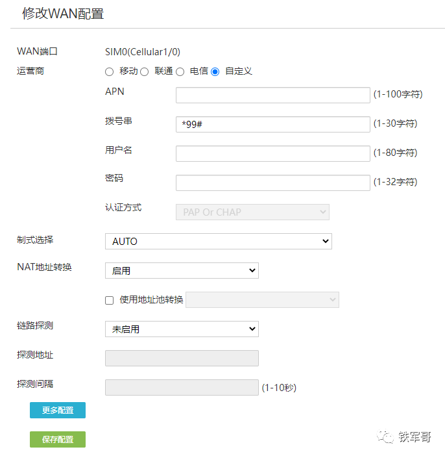This screenshot has width=445, height=456.
Task: Click the 探测地址 input field
Action: 182,359
